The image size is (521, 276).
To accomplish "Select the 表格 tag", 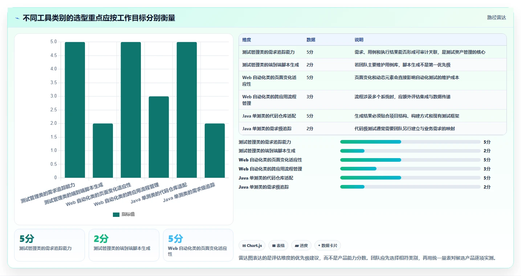I will [x=278, y=246].
